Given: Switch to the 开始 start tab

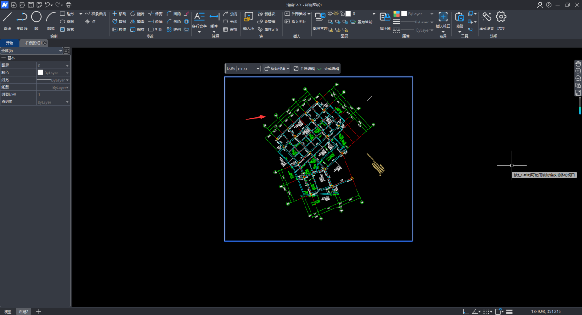Looking at the screenshot, I should (x=10, y=43).
